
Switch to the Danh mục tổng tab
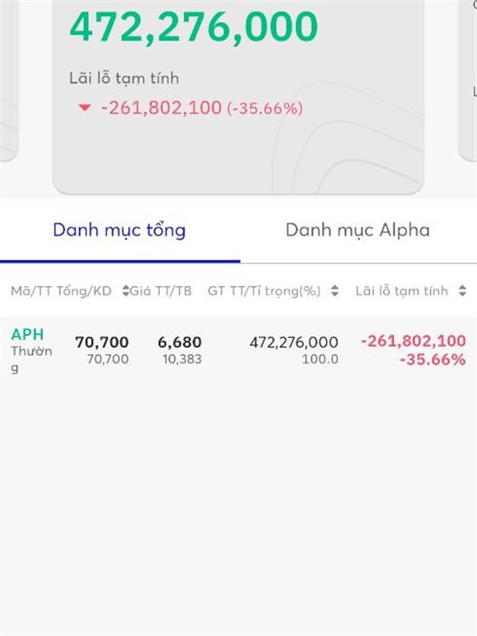[119, 231]
